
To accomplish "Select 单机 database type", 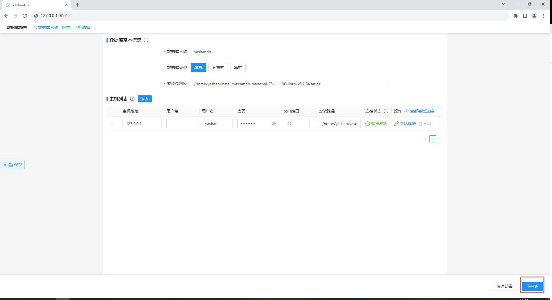I will [x=198, y=68].
